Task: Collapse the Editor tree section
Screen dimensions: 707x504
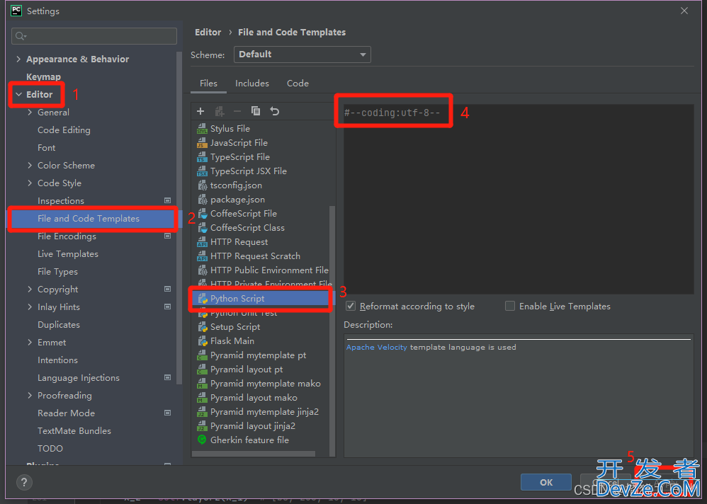Action: coord(18,95)
